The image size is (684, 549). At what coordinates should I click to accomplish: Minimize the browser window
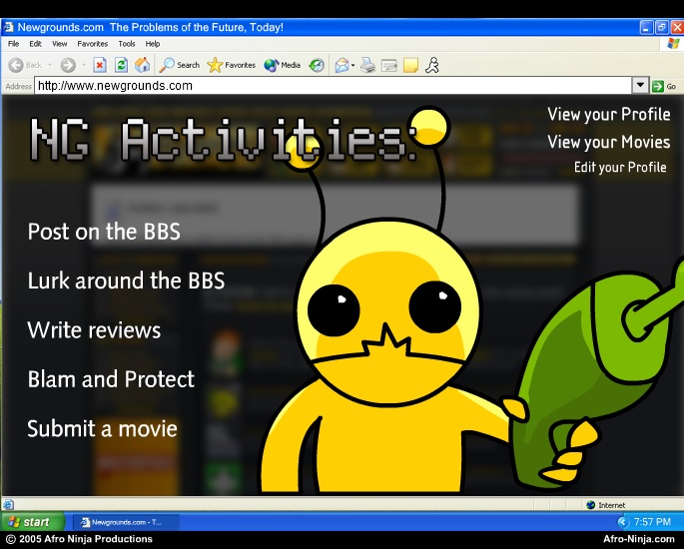[646, 28]
